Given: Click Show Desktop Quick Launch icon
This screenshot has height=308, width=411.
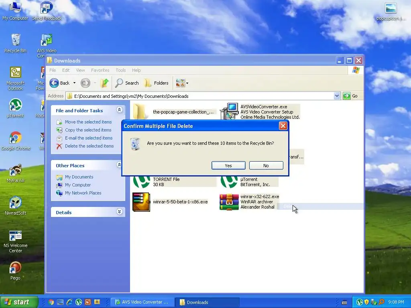Looking at the screenshot, I should click(60, 302).
